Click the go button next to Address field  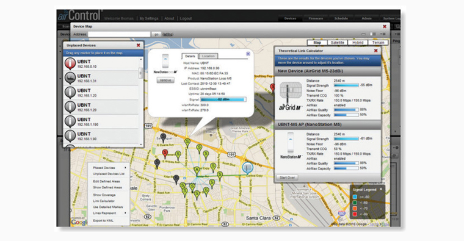[x=156, y=34]
